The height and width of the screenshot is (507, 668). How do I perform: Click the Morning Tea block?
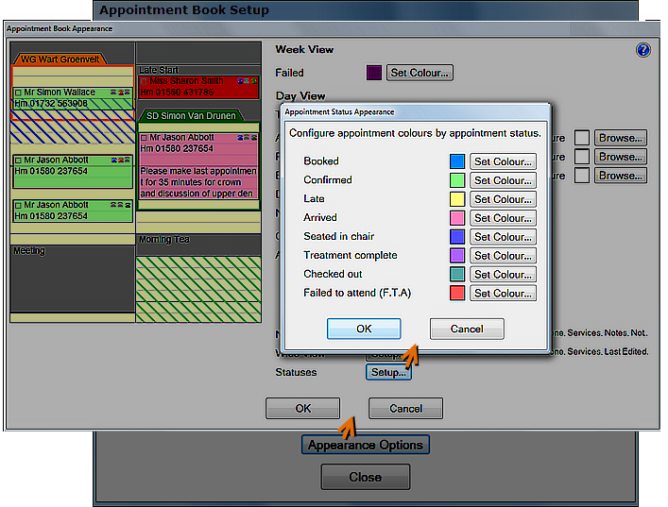click(198, 244)
